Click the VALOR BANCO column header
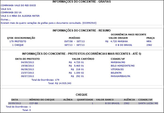This screenshot has width=164, height=113. tap(105, 100)
